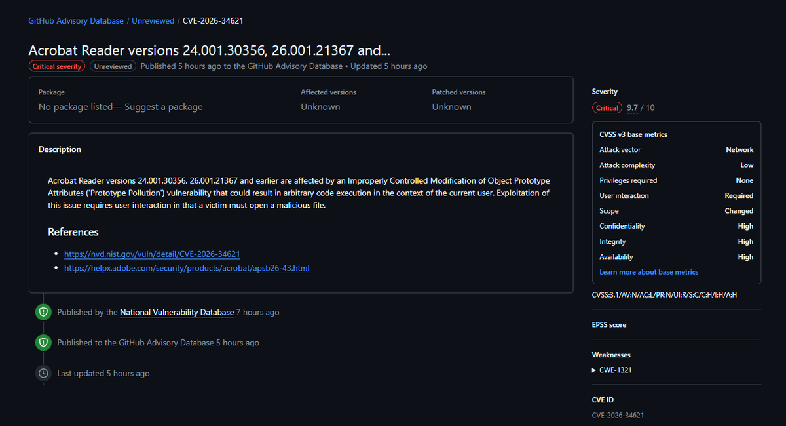Click the CVE-2026-34621 ID in sidebar
This screenshot has width=786, height=426.
tap(618, 415)
